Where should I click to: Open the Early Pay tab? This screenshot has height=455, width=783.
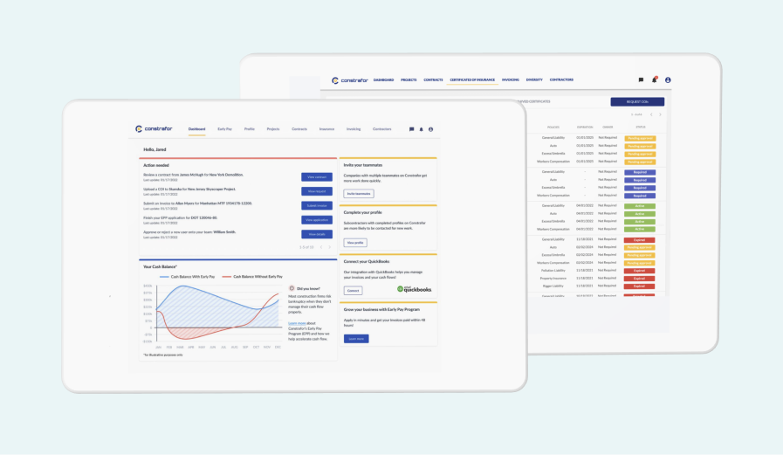click(x=224, y=129)
